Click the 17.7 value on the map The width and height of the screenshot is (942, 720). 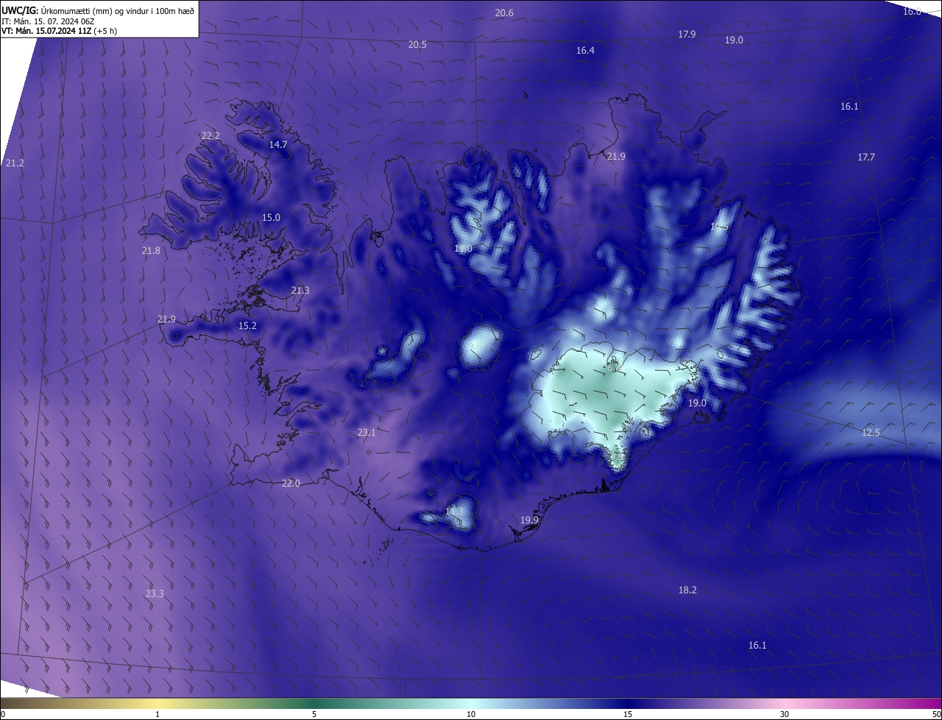[x=866, y=158]
